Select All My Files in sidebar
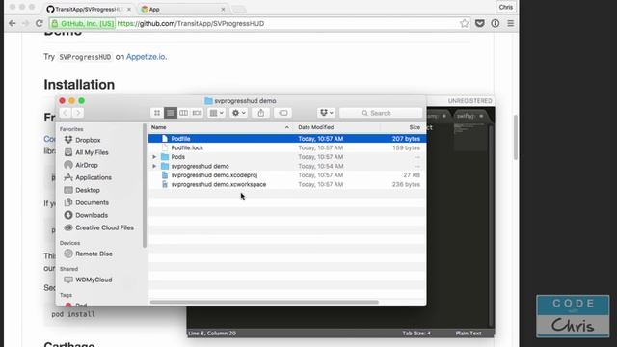This screenshot has width=617, height=347. click(x=92, y=152)
